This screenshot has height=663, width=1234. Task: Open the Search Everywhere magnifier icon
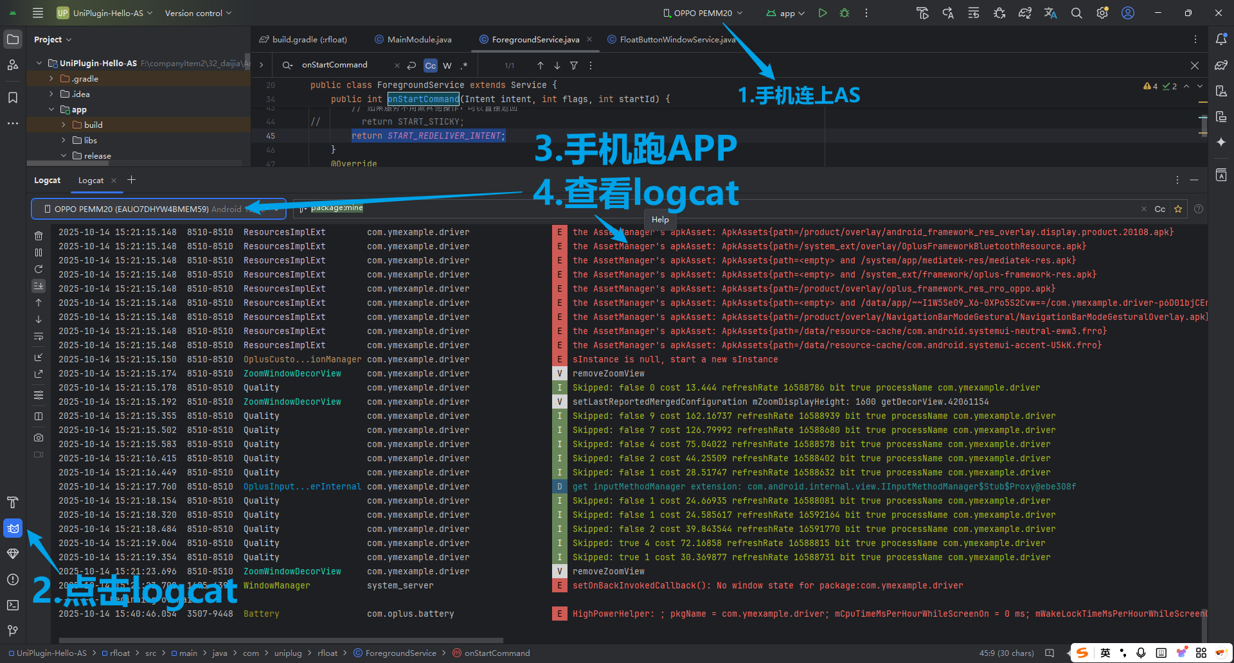click(x=1077, y=13)
